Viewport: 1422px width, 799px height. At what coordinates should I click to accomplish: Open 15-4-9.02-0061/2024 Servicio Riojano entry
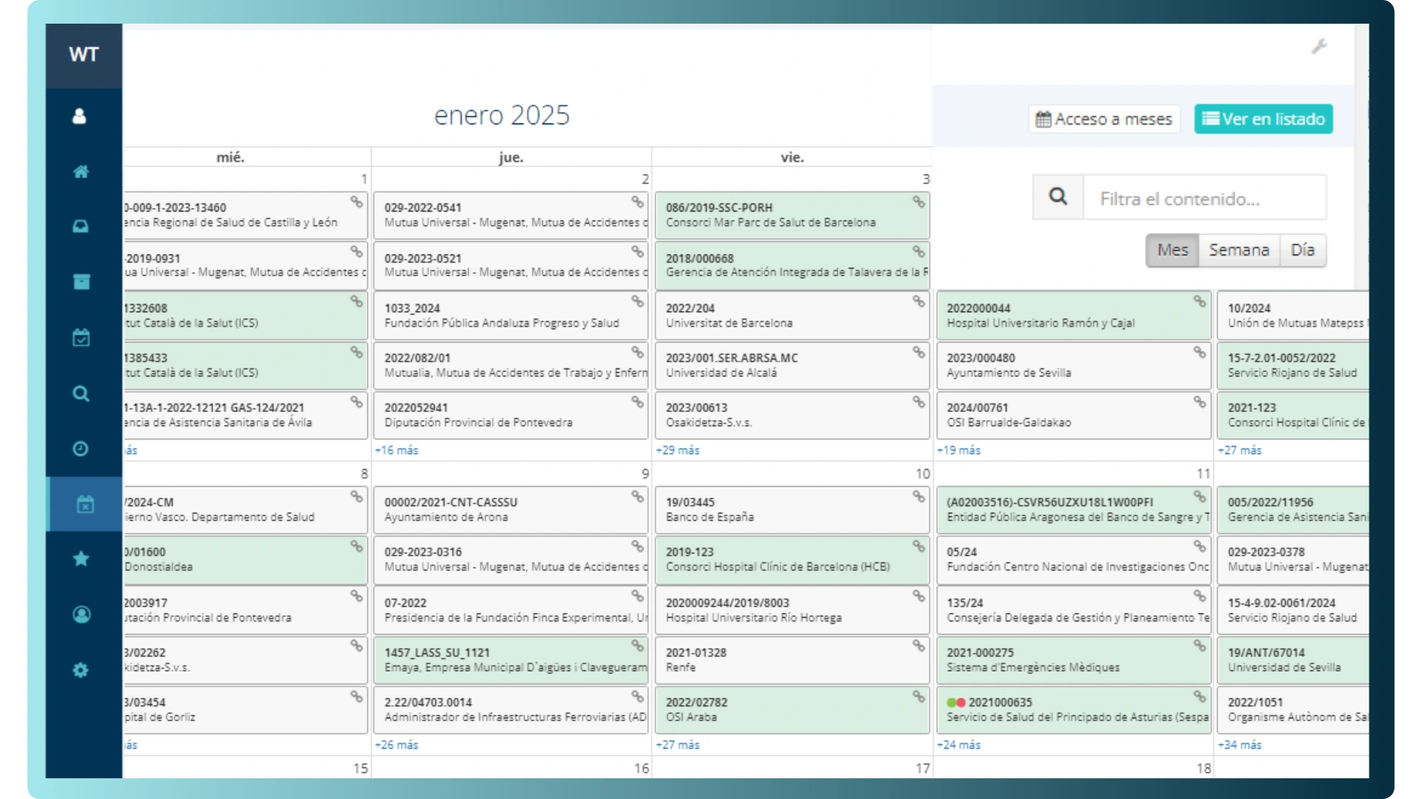coord(1293,610)
